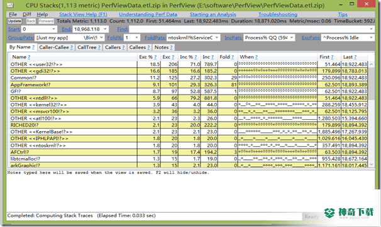Screen dimensions: 381x227
Task: Select the RICHED20!? row
Action: tap(189, 125)
